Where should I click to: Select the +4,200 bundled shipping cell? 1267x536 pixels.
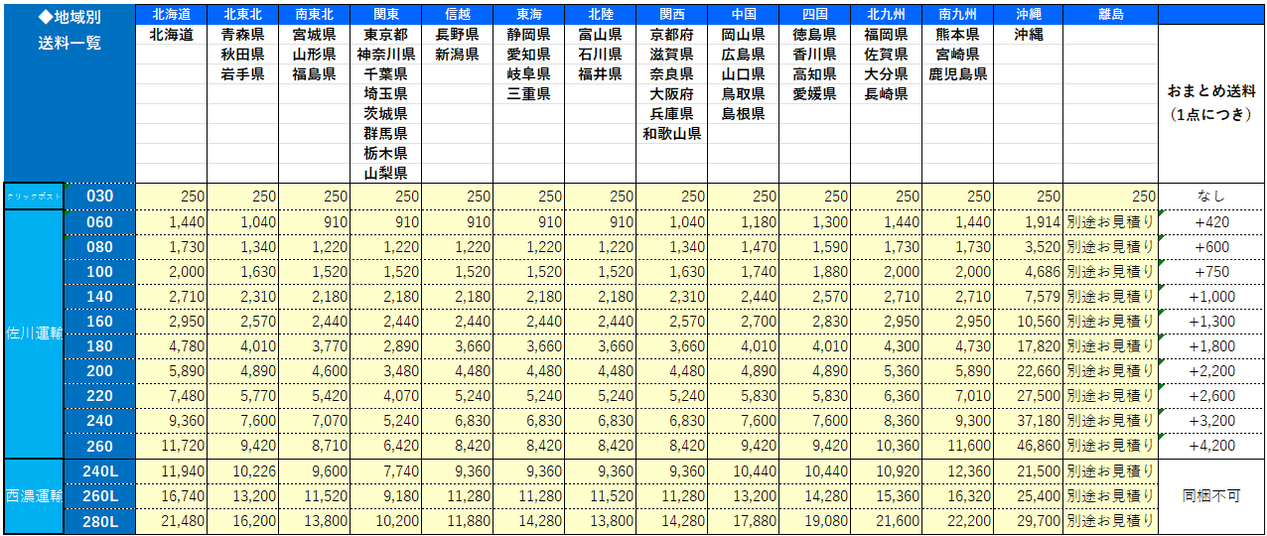click(1211, 445)
